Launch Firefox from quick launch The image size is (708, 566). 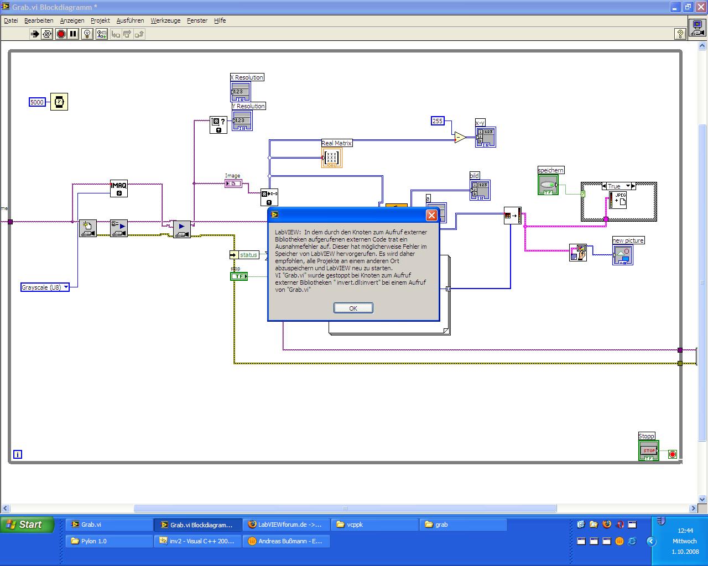pos(606,525)
